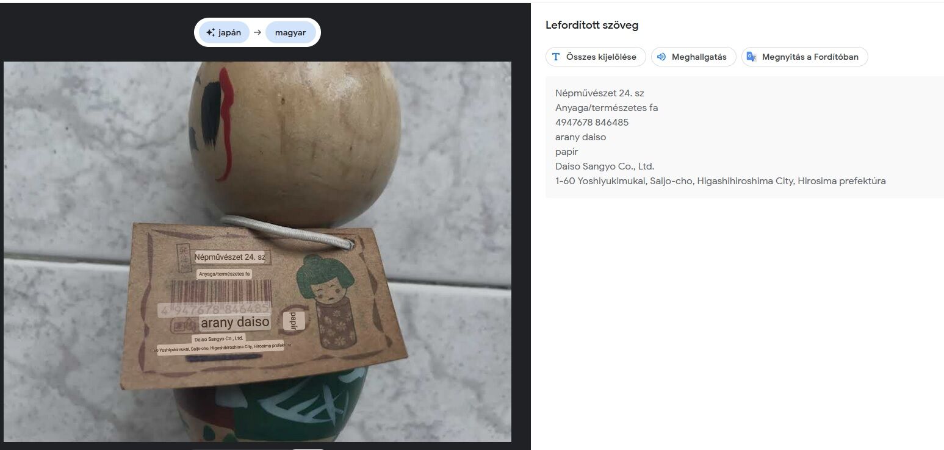Click the 4947678 846485 line in results

(x=592, y=123)
